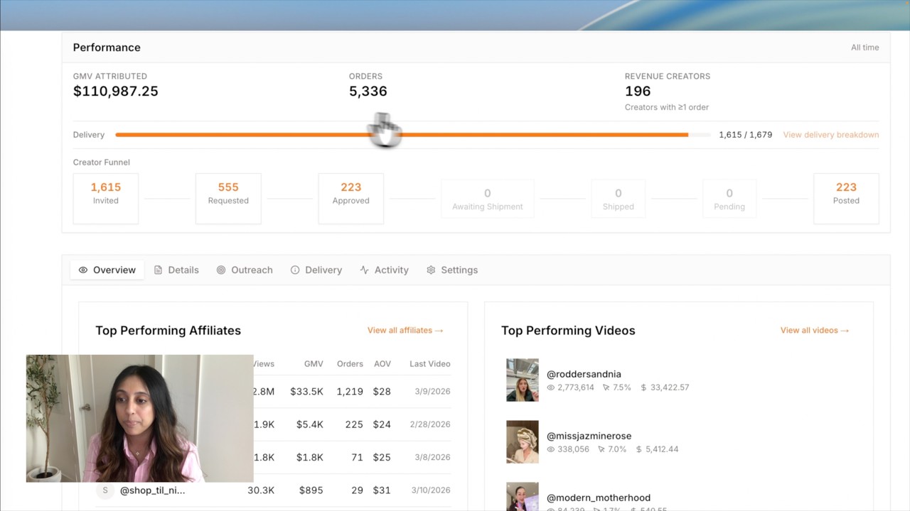
Task: Click the dollar icon beside 33,422.57
Action: pyautogui.click(x=643, y=388)
